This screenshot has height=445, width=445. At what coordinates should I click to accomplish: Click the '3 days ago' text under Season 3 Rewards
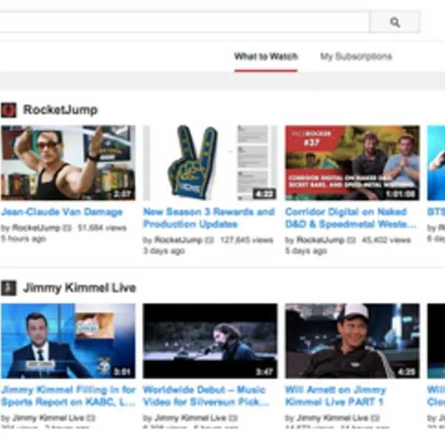tap(164, 251)
